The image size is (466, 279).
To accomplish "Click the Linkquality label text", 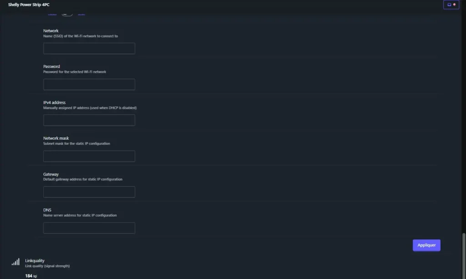I will pos(35,261).
